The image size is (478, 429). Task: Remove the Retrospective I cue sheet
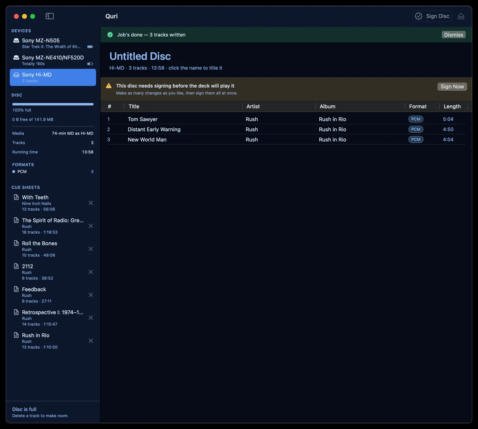(x=91, y=318)
